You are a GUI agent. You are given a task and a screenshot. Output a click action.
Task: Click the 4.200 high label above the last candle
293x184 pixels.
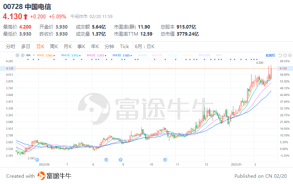coord(259,63)
